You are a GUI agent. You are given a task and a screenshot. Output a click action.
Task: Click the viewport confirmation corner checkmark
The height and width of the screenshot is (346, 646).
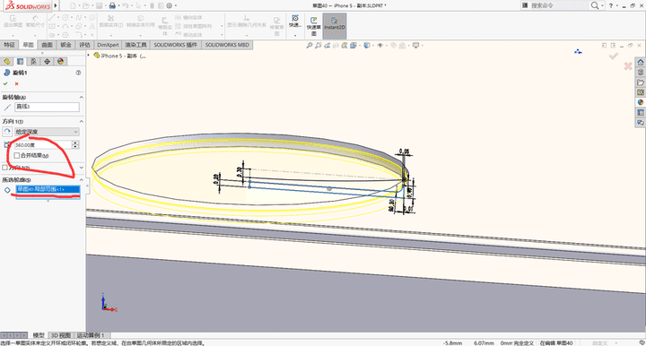click(614, 56)
